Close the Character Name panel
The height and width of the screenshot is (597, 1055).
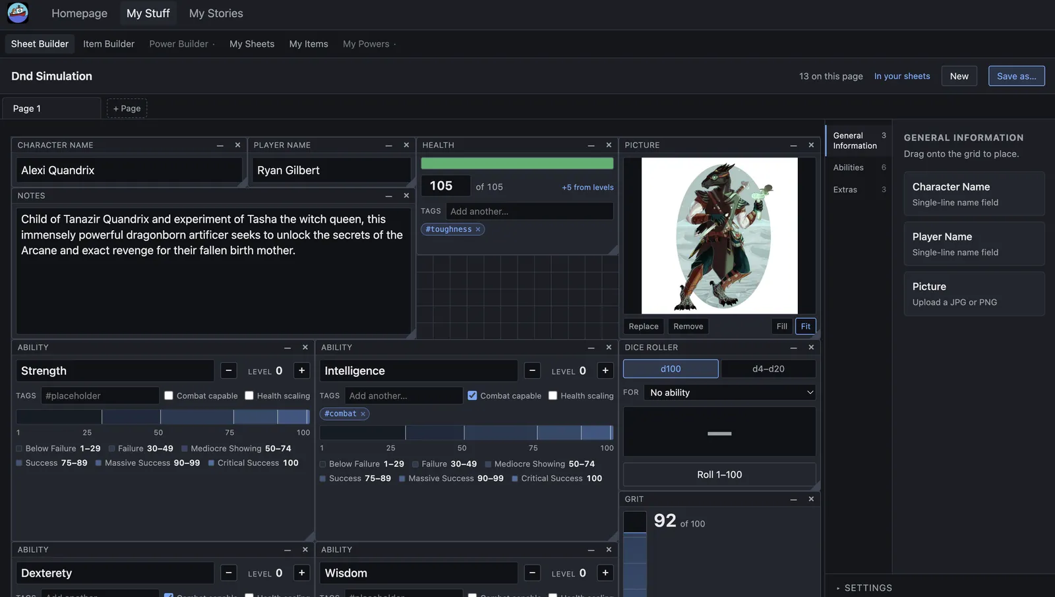(x=237, y=145)
